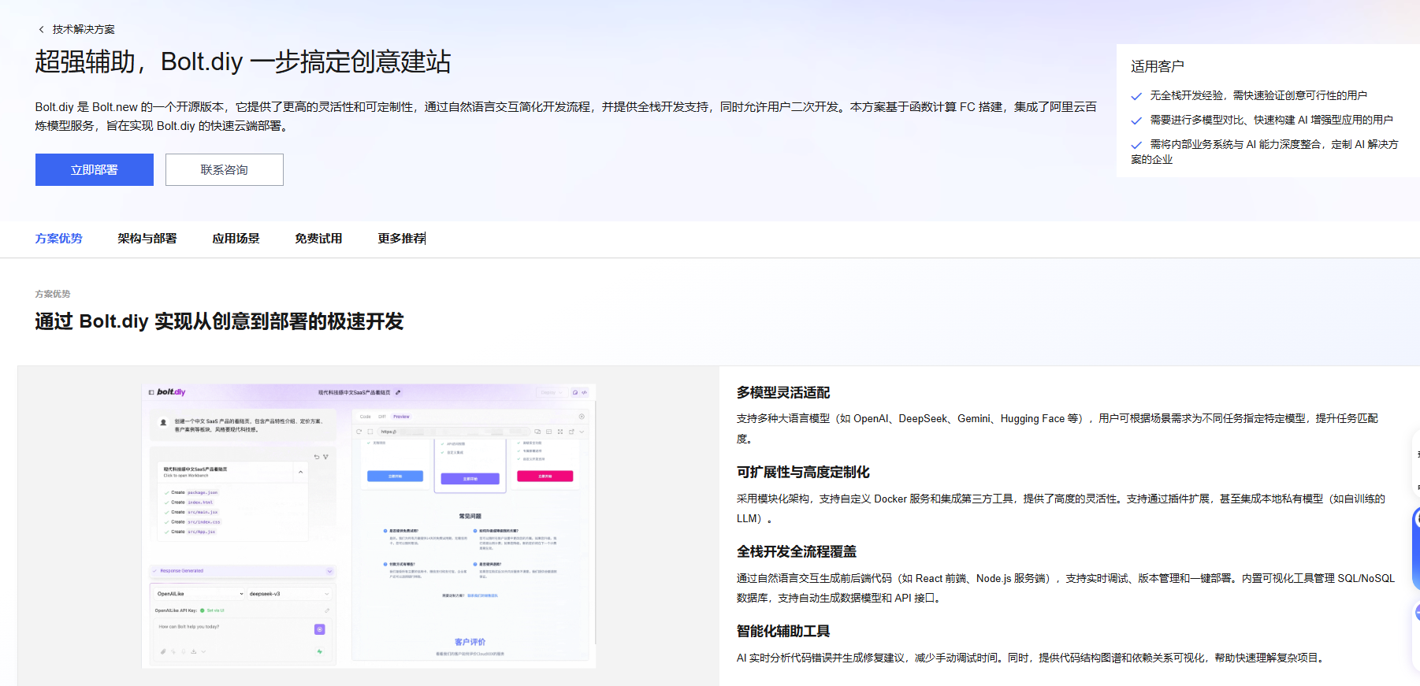
Task: Select the 需将内部业务系统与 AI 能力深度整合 row
Action: [x=1265, y=151]
